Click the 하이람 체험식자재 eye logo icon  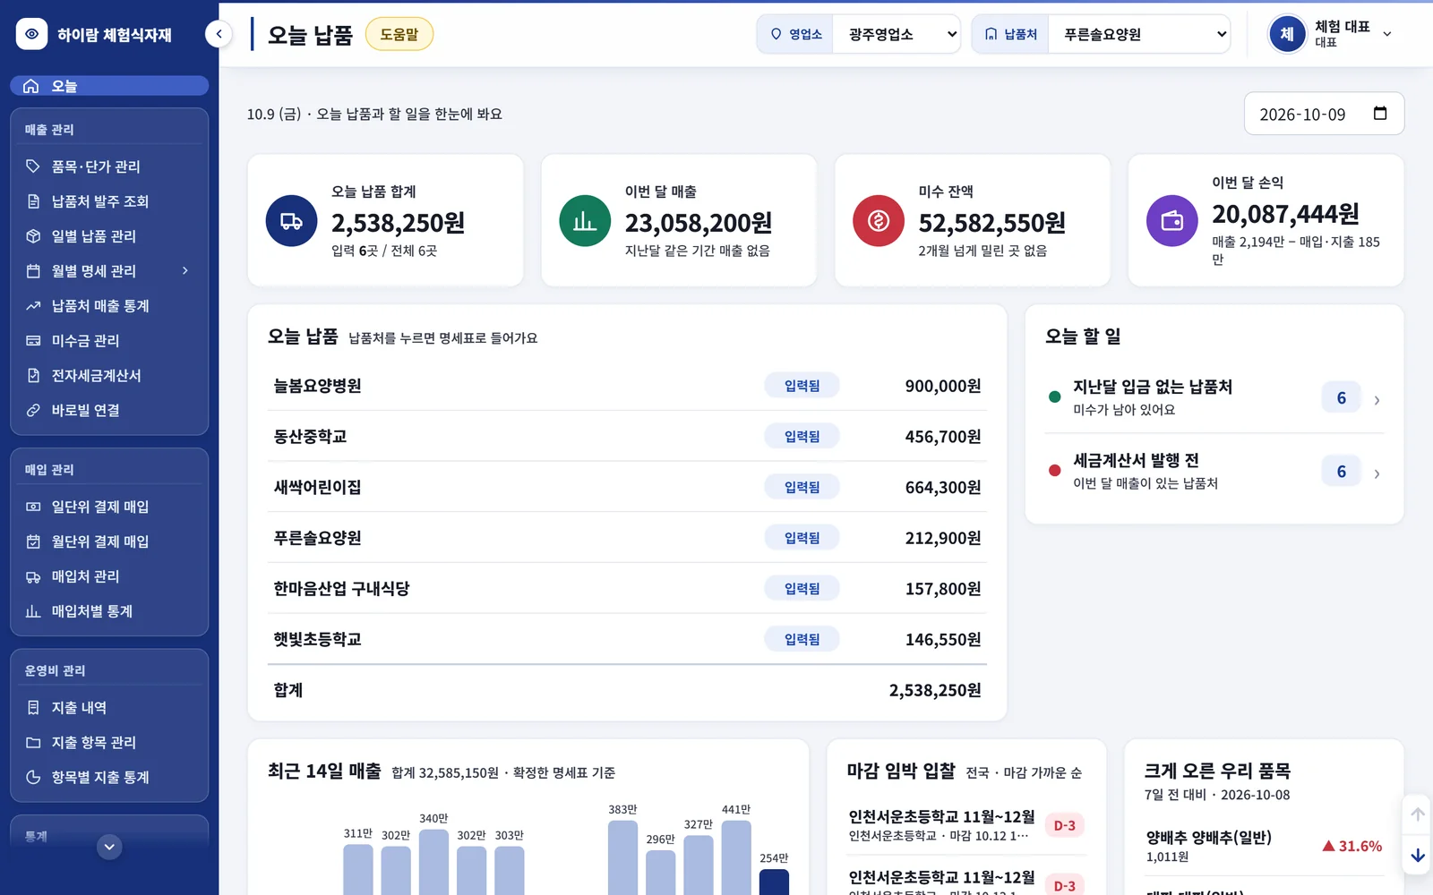click(x=31, y=34)
